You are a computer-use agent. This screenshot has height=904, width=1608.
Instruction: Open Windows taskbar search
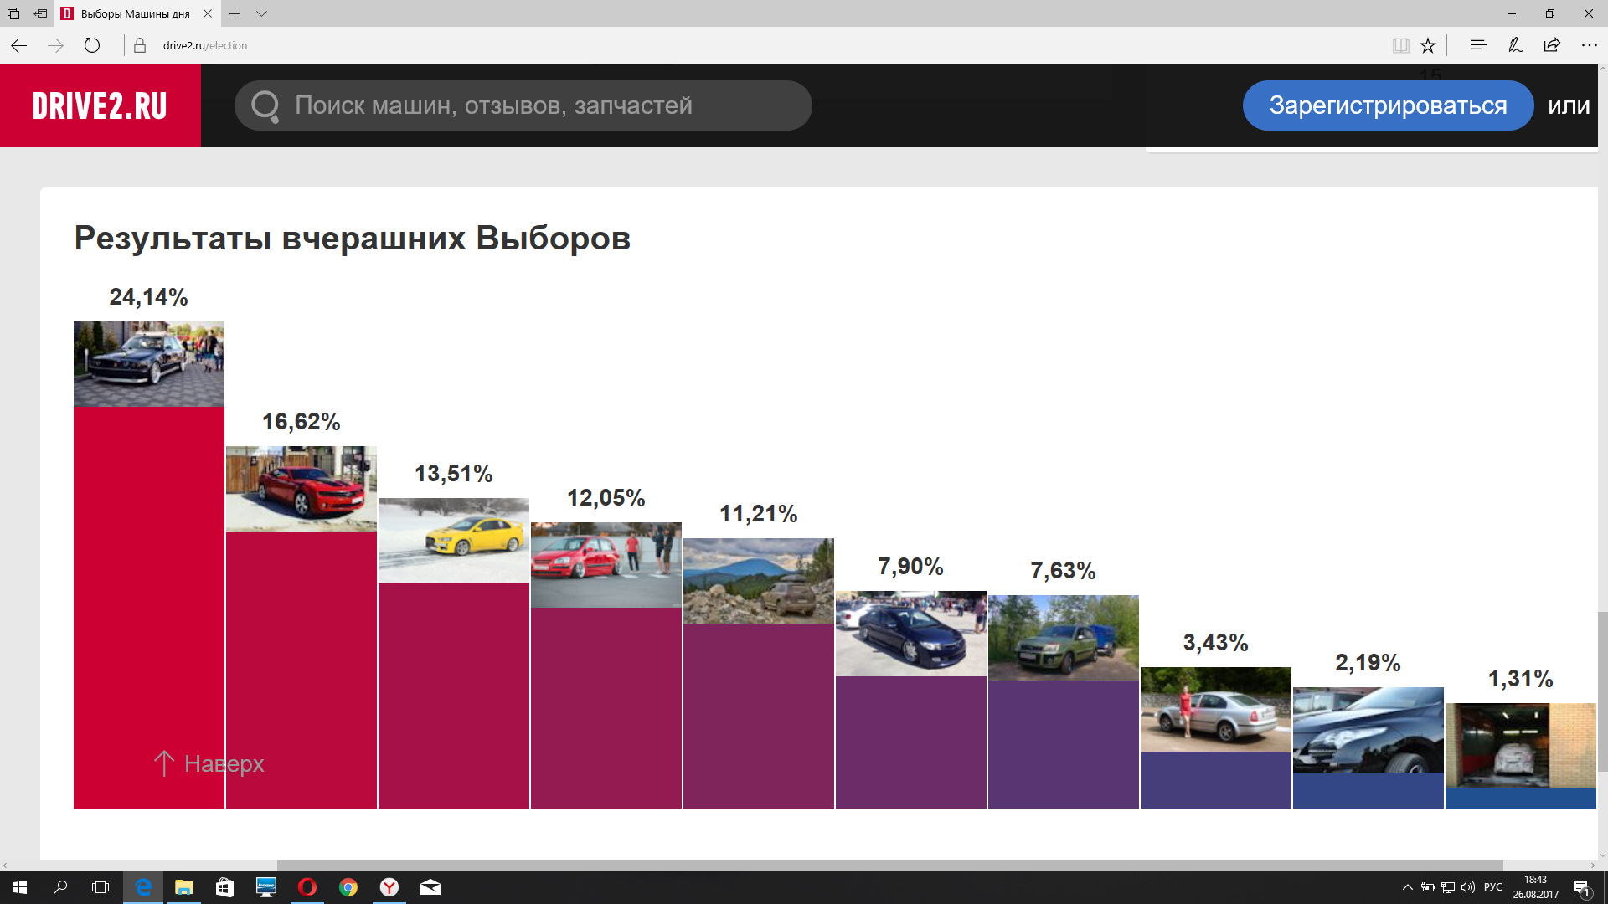tap(60, 887)
